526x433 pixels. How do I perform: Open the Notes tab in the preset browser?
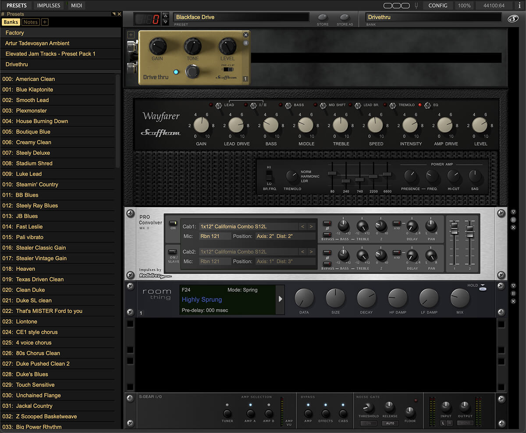click(30, 22)
